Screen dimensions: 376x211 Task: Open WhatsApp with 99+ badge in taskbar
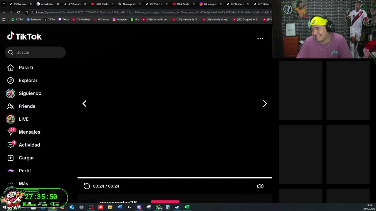[159, 207]
